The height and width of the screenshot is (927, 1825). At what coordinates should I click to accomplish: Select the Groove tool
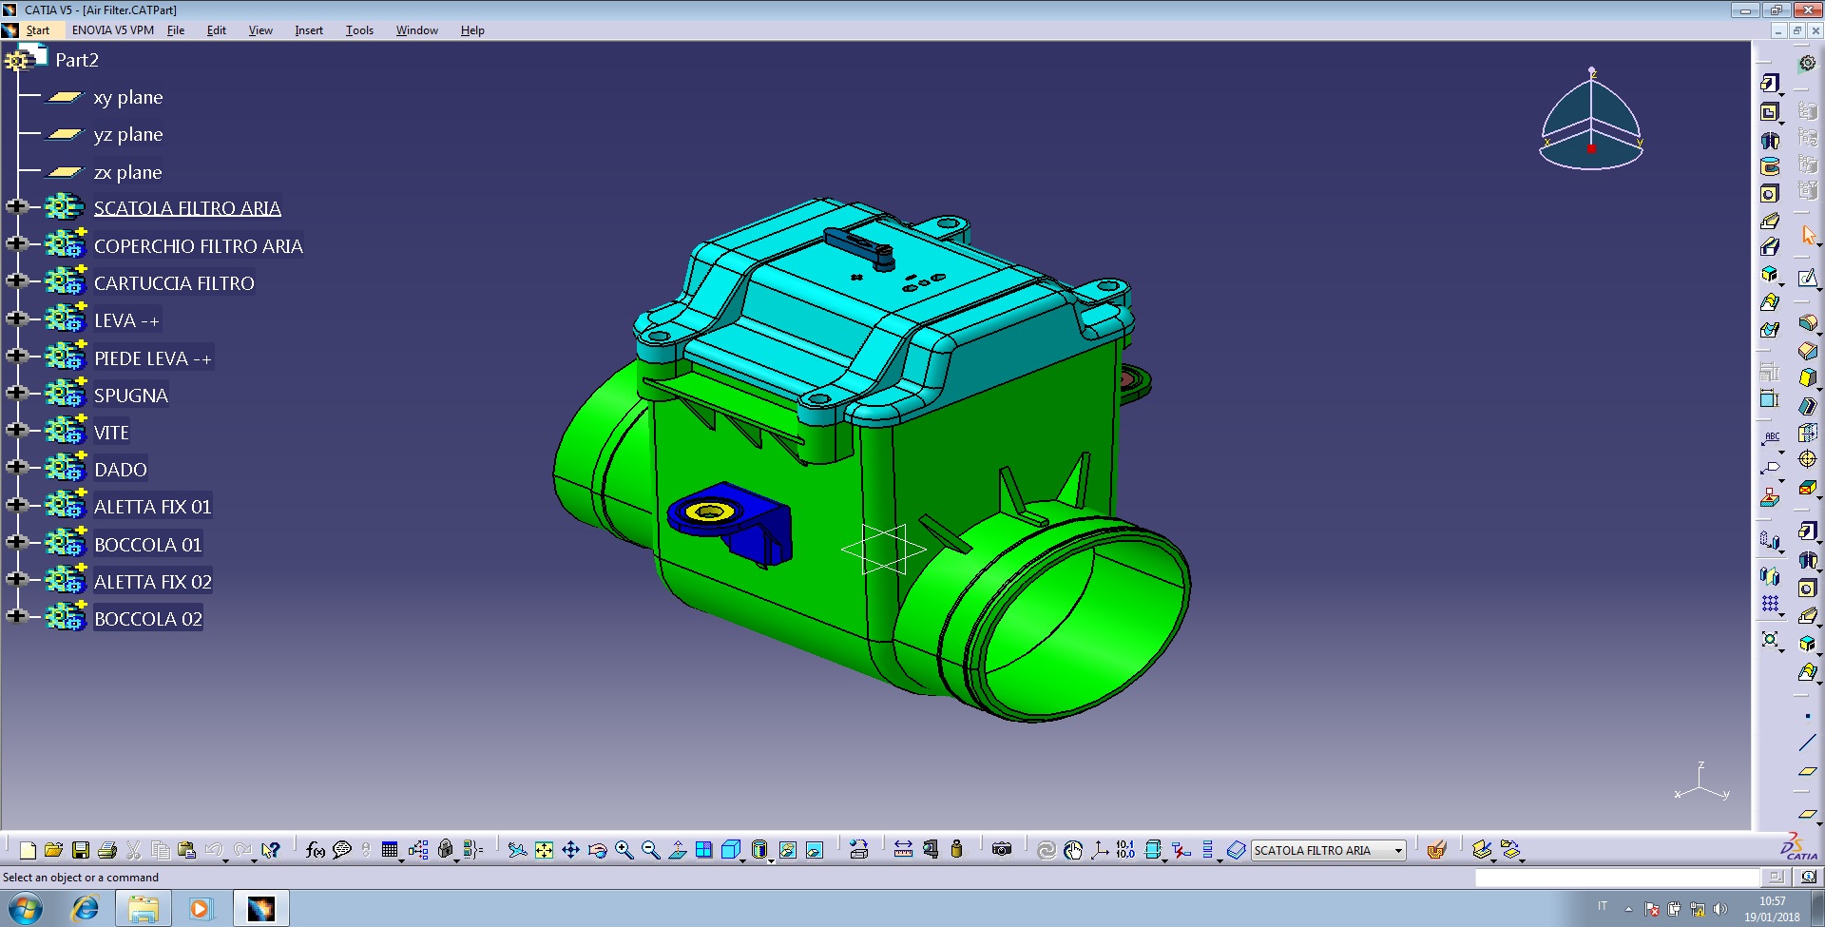[x=1770, y=167]
